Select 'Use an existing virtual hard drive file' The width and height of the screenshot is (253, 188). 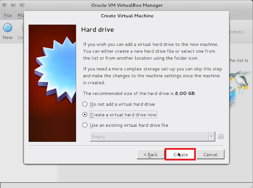point(125,125)
